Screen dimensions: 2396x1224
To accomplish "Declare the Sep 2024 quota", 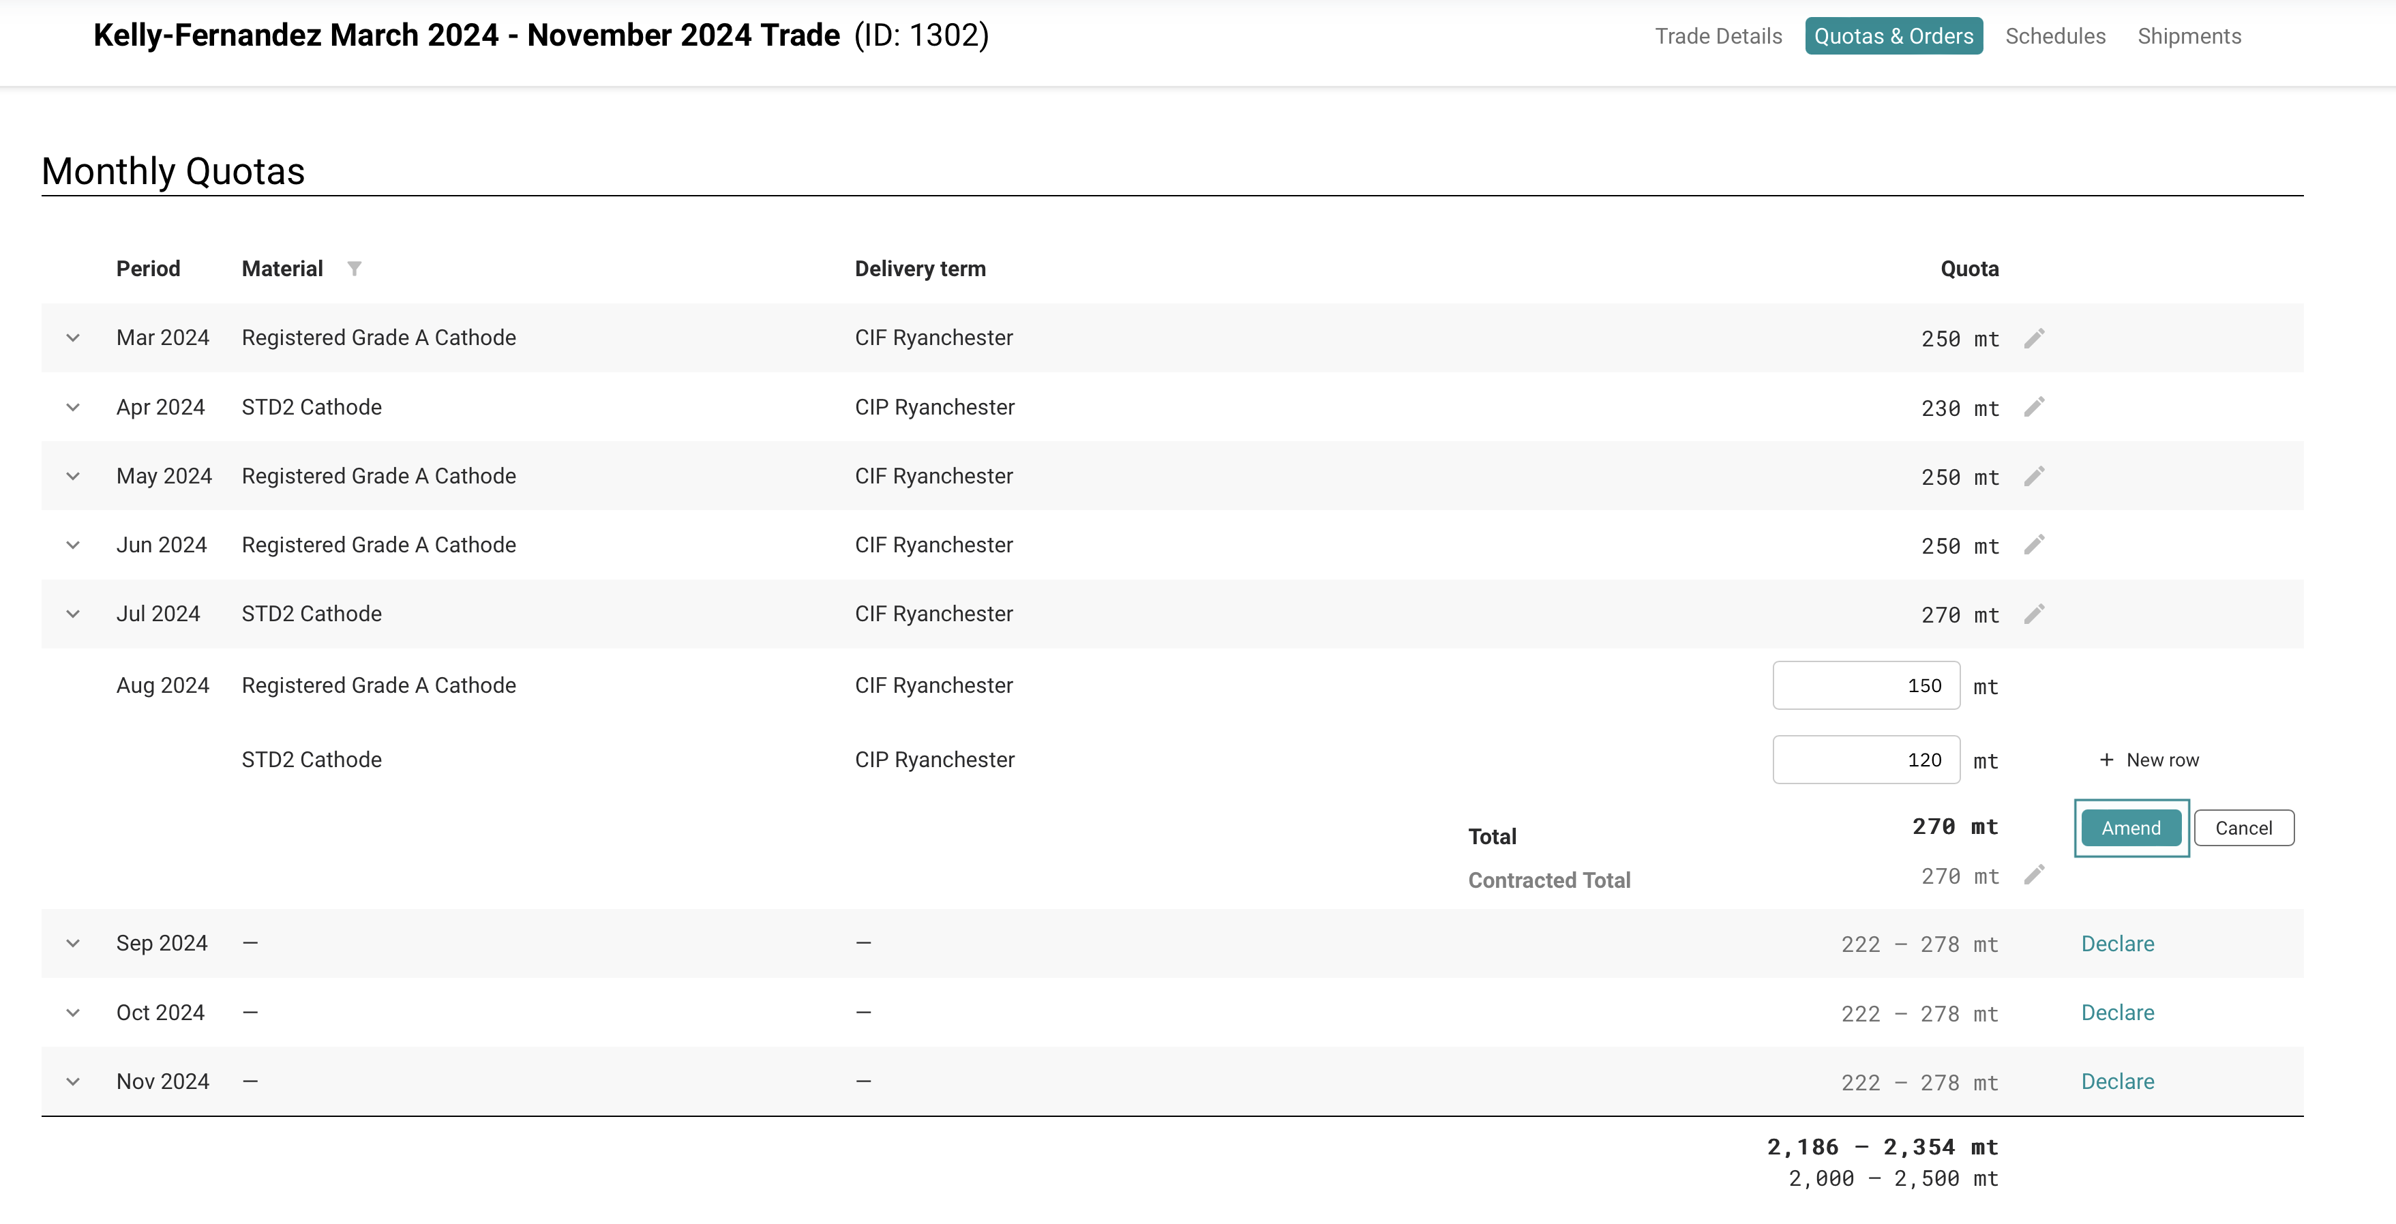I will (x=2117, y=943).
